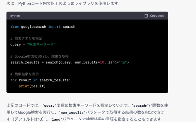Click the Copy code button label
Image resolution: width=196 pixels, height=122 pixels.
point(157,16)
